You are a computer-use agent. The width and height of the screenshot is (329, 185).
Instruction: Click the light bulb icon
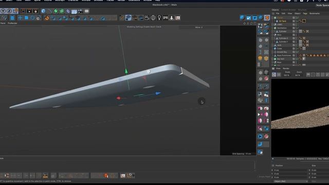[x=159, y=18]
